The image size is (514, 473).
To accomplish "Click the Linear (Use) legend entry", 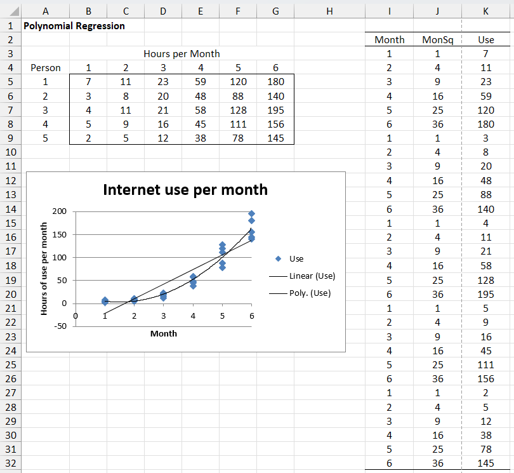I will pos(312,276).
